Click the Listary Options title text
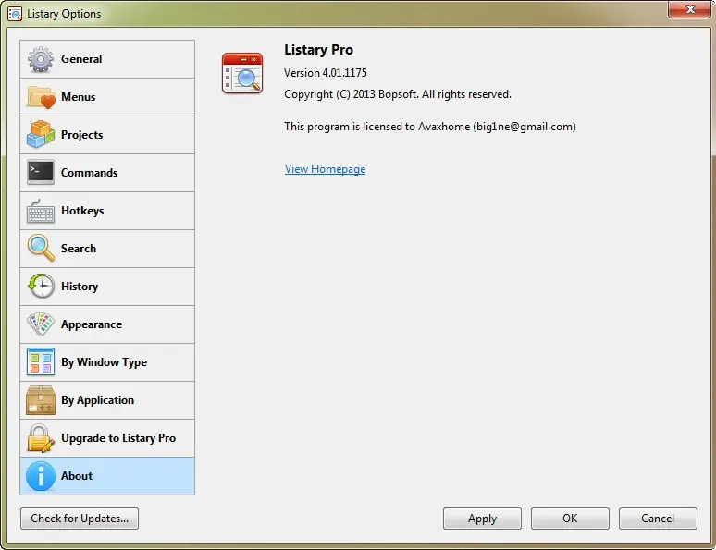The image size is (716, 550). pyautogui.click(x=64, y=14)
